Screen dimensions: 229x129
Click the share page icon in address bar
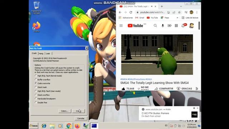pyautogui.click(x=174, y=13)
